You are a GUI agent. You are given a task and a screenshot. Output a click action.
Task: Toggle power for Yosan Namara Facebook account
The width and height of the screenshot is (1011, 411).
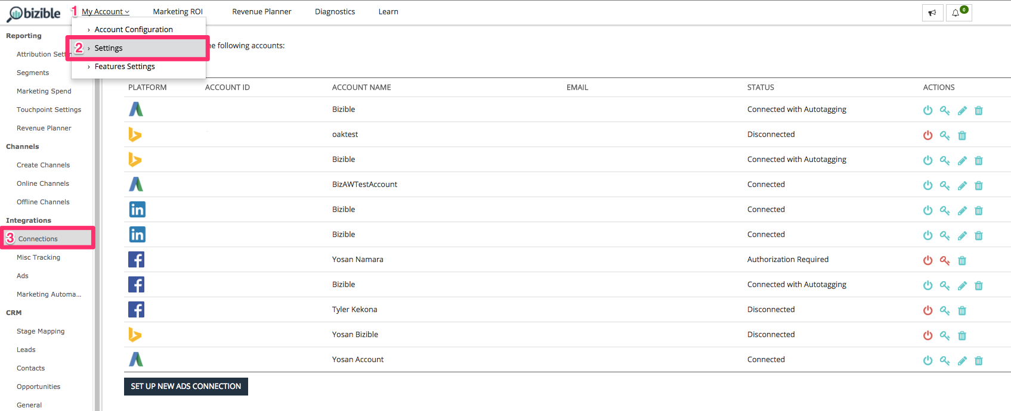click(x=927, y=260)
